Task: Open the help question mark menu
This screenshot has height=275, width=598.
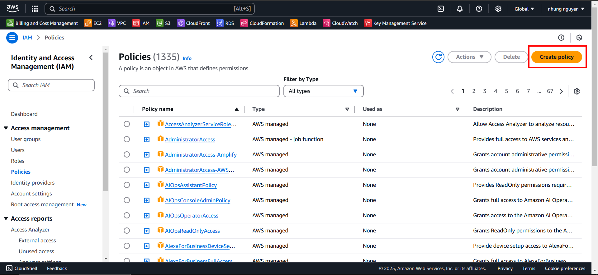Action: pos(479,9)
